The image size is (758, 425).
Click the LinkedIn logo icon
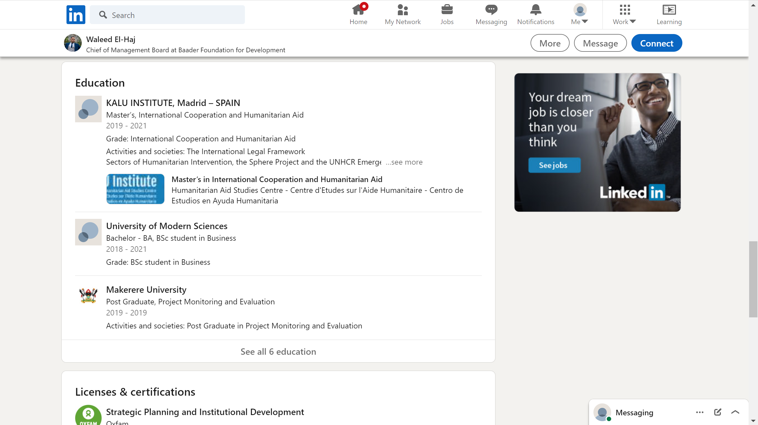(76, 15)
